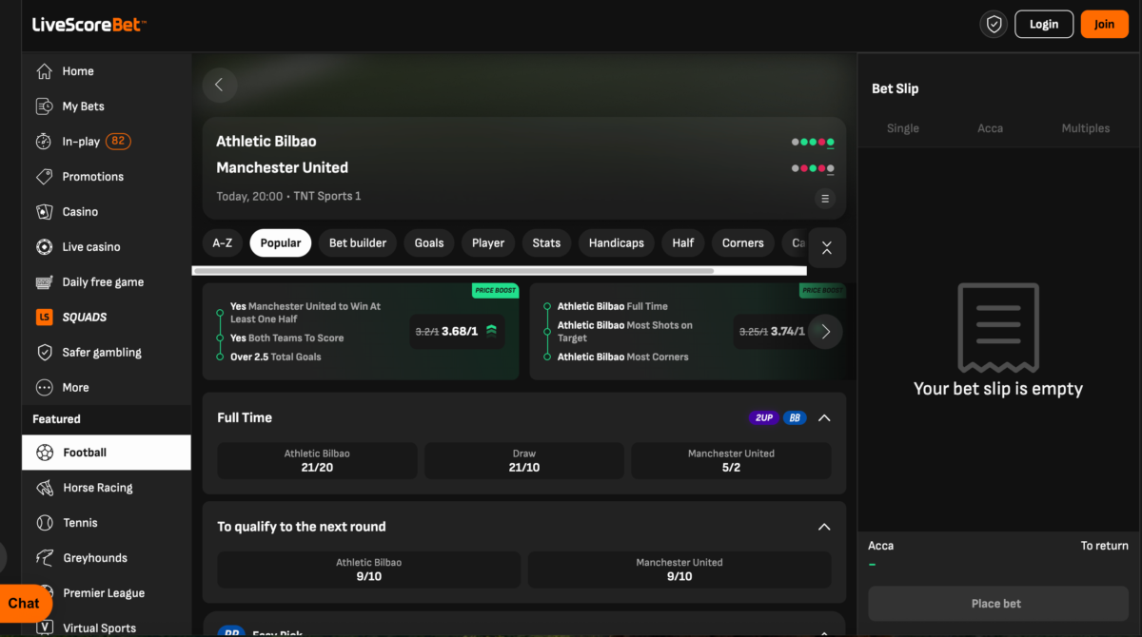The height and width of the screenshot is (637, 1142).
Task: Open the SQUADS sidebar entry
Action: [x=107, y=318]
